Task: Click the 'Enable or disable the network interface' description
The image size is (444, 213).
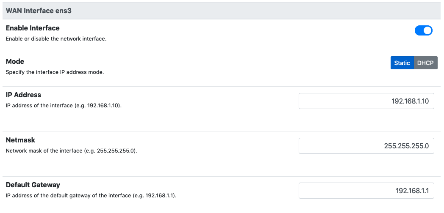Action: click(56, 39)
